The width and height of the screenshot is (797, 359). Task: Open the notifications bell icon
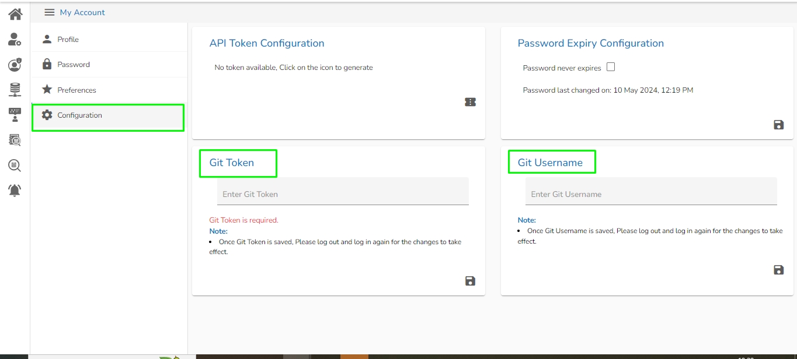point(15,190)
